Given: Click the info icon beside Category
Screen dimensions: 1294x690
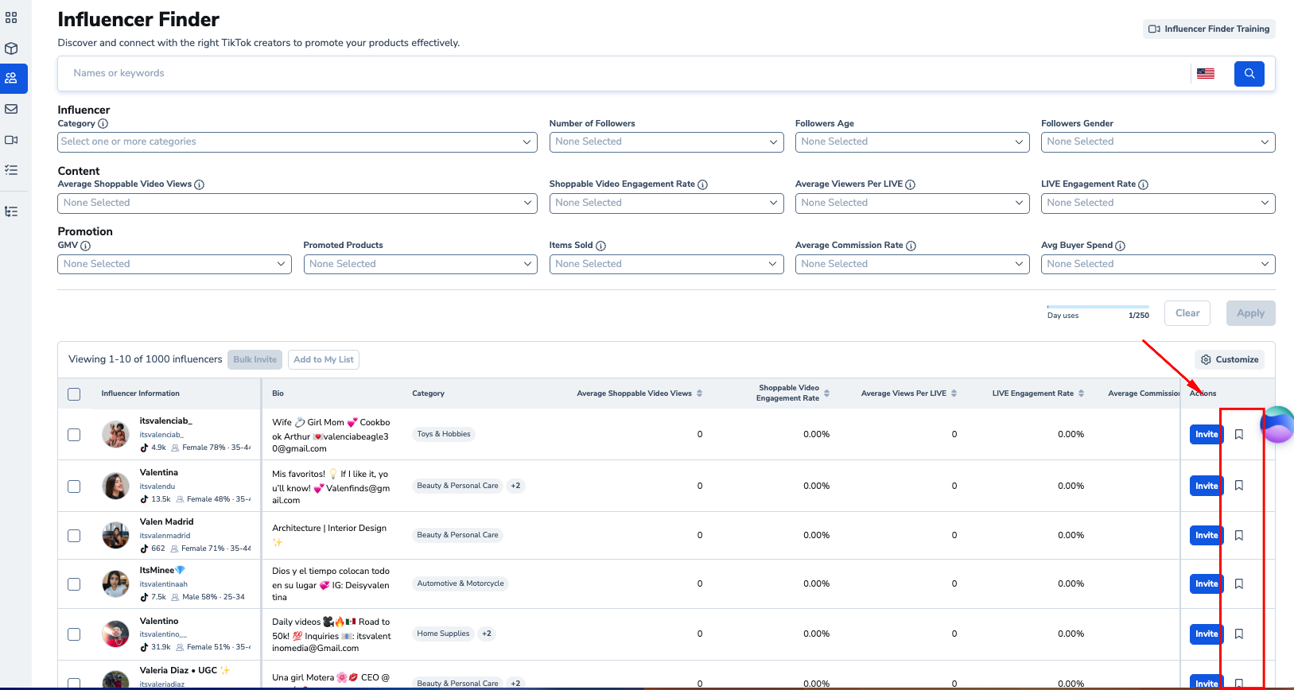Looking at the screenshot, I should pyautogui.click(x=103, y=123).
